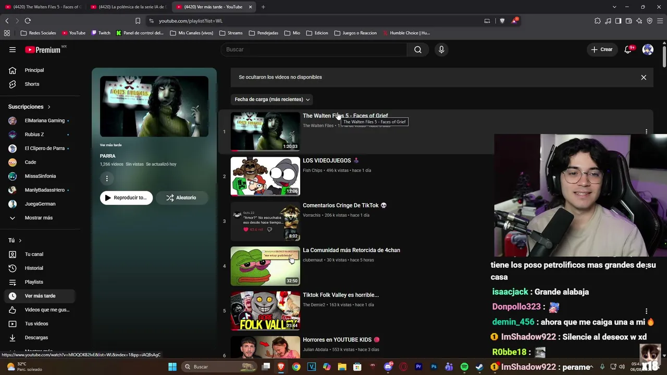Open Windows Start menu
Image resolution: width=667 pixels, height=375 pixels.
(172, 367)
